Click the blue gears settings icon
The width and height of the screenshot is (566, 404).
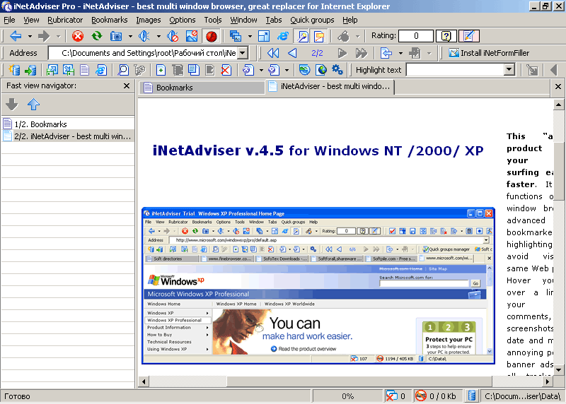click(337, 70)
